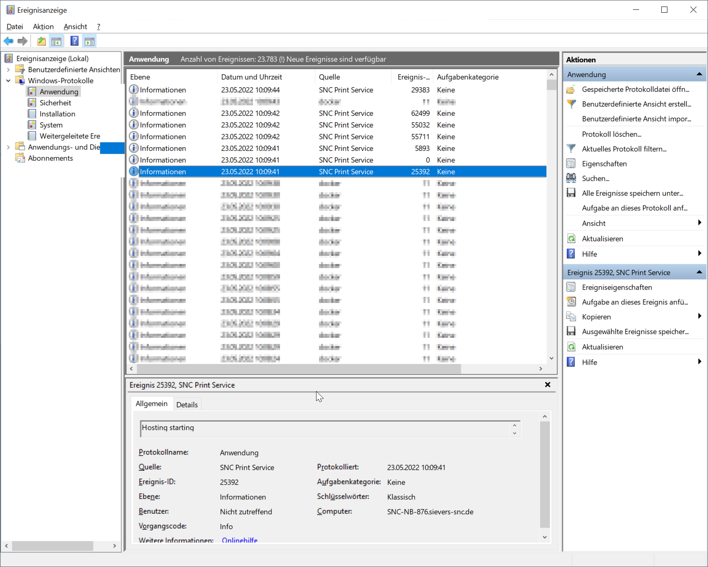This screenshot has height=567, width=708.
Task: Open the Onlinehilfe link
Action: [x=239, y=540]
